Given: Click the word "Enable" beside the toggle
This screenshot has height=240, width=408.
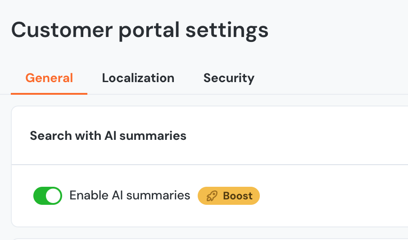Looking at the screenshot, I should click(x=88, y=195).
